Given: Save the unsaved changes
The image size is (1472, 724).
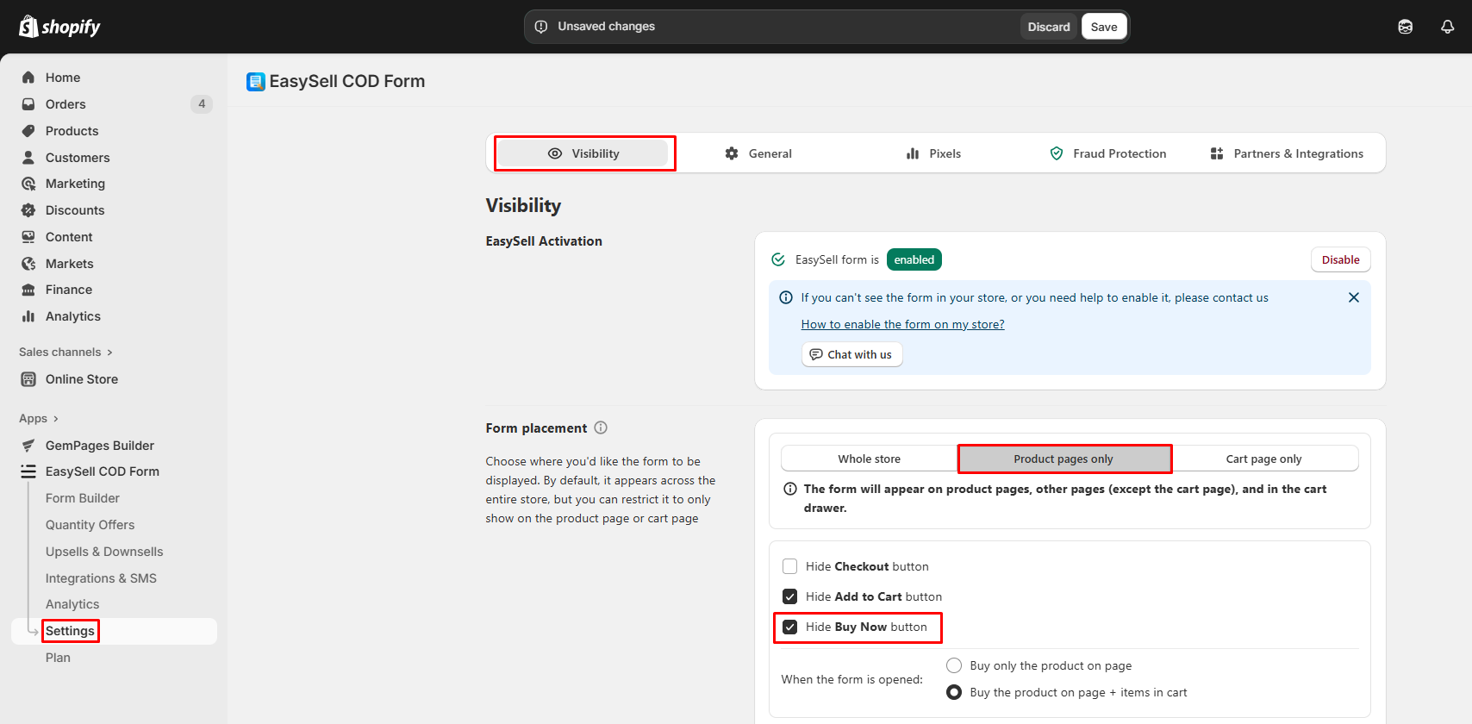Looking at the screenshot, I should click(1103, 27).
